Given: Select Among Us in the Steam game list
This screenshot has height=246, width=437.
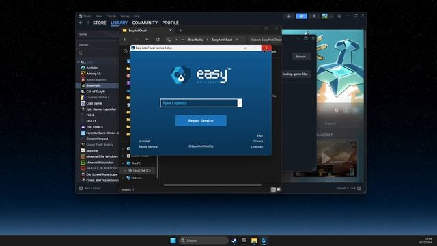Looking at the screenshot, I should (x=94, y=74).
